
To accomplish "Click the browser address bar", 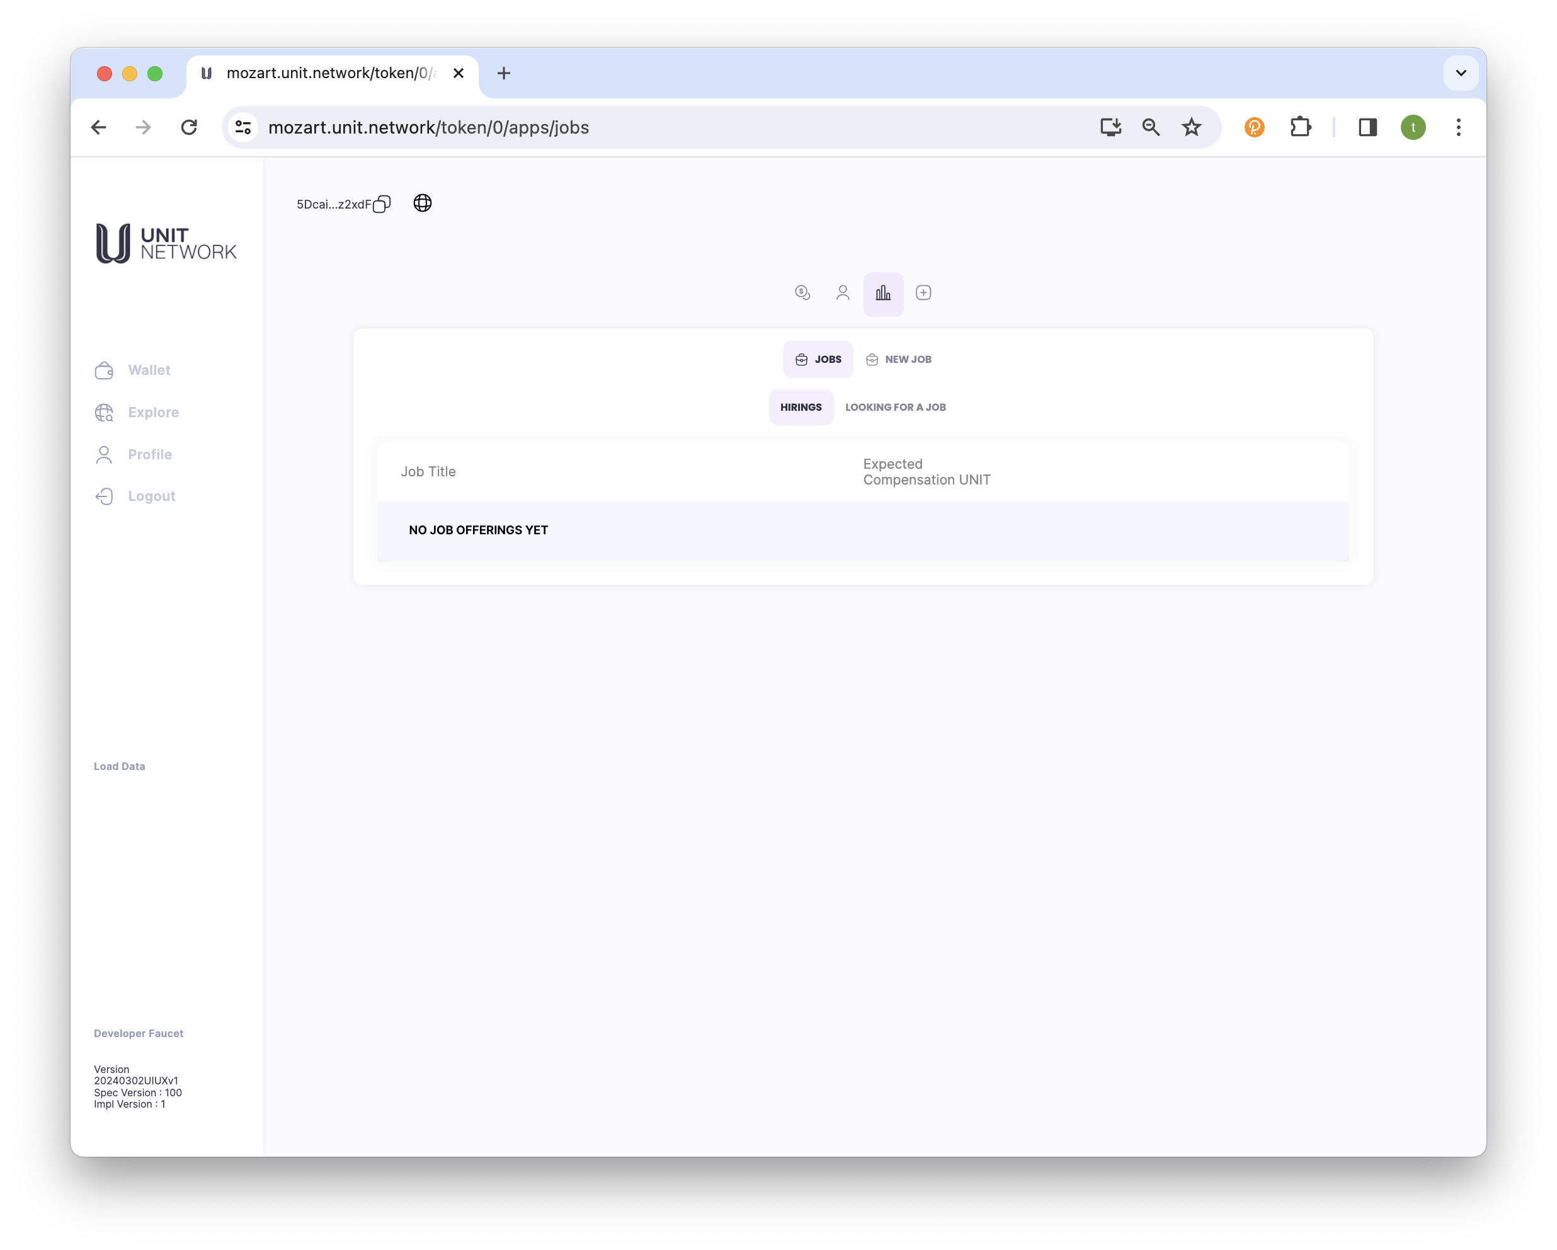I will (650, 127).
